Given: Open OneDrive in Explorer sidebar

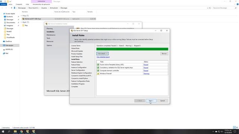Looking at the screenshot, I should 9,41.
